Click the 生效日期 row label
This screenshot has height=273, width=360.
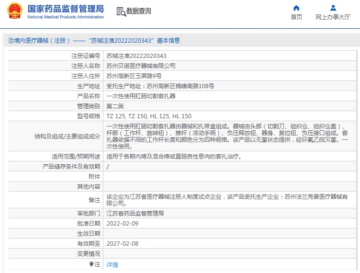click(89, 234)
